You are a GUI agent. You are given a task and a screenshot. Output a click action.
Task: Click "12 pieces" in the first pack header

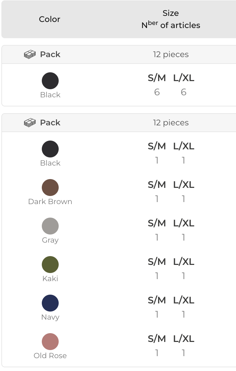click(171, 54)
